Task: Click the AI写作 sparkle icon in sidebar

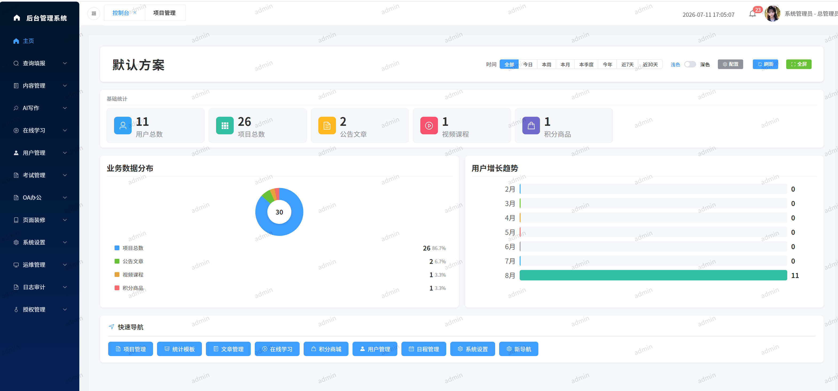Action: (x=16, y=108)
